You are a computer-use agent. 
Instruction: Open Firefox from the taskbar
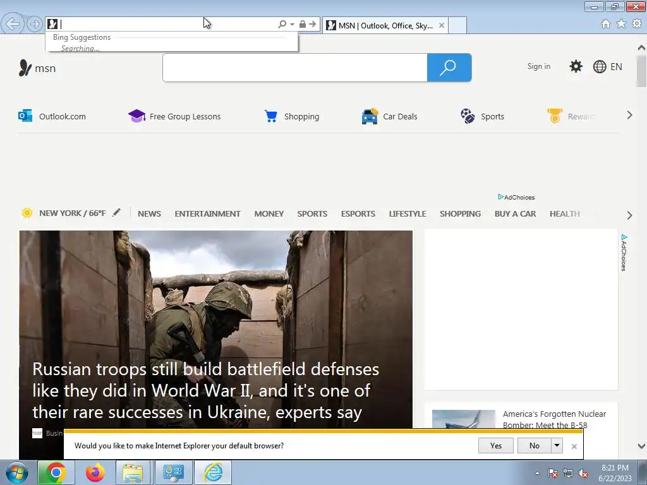(95, 472)
